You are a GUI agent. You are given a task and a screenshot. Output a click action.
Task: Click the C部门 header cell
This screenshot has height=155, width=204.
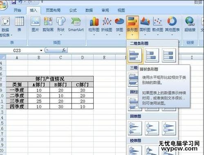83,85
